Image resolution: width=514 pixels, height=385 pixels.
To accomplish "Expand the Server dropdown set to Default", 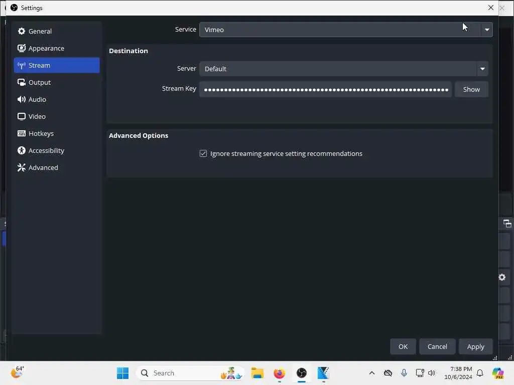I will pos(343,69).
